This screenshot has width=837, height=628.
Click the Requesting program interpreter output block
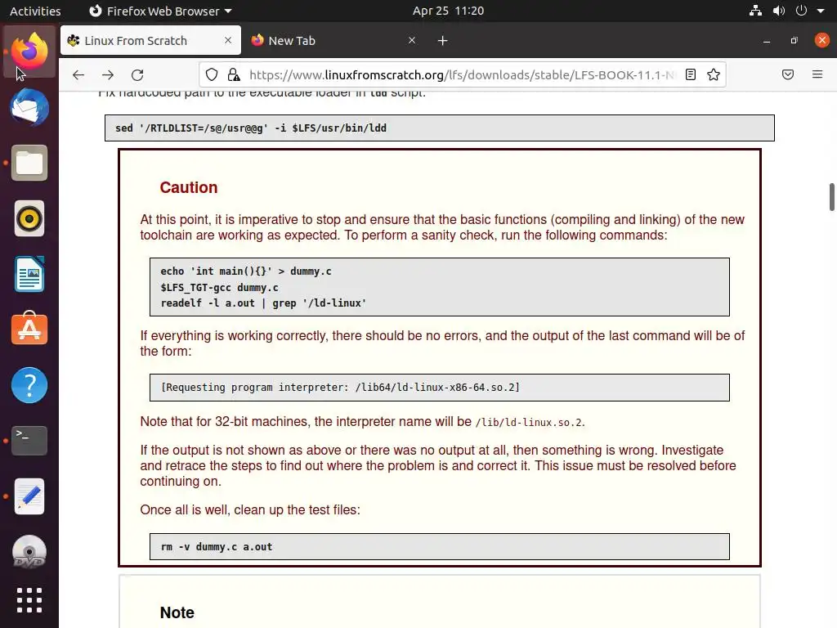pyautogui.click(x=439, y=387)
